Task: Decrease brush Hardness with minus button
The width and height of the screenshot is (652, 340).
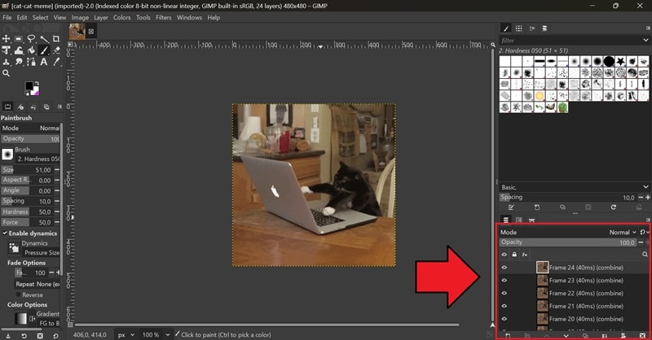Action: 57,211
